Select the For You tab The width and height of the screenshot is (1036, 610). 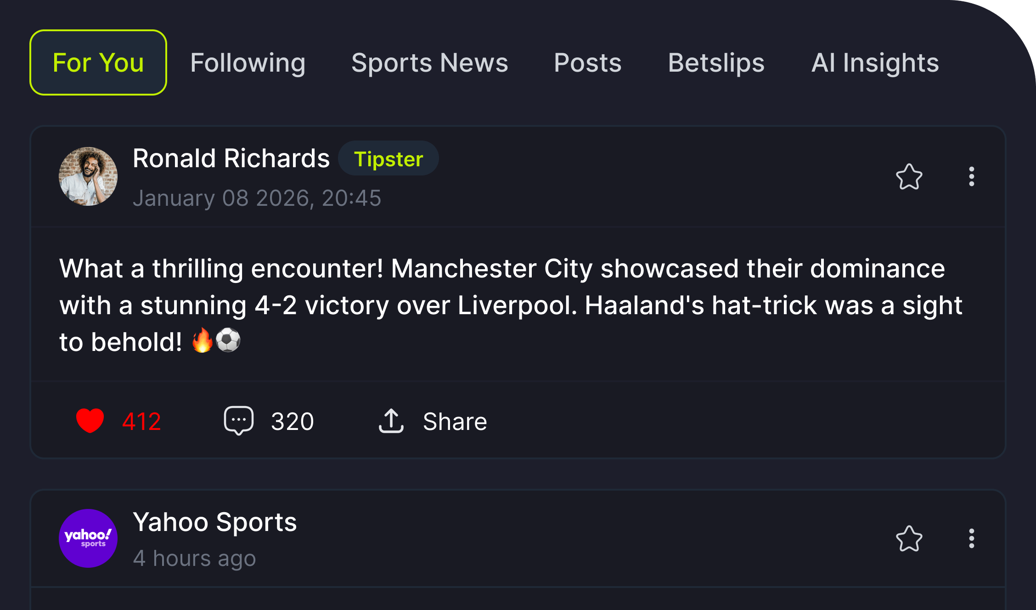pyautogui.click(x=98, y=63)
